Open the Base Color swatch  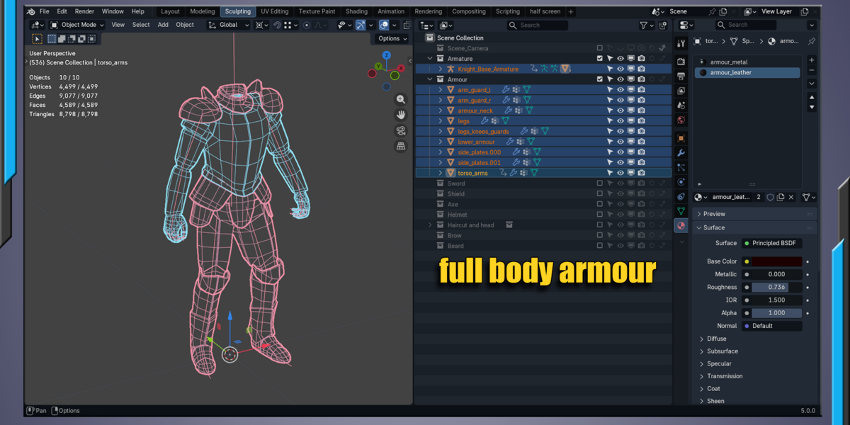tap(776, 261)
